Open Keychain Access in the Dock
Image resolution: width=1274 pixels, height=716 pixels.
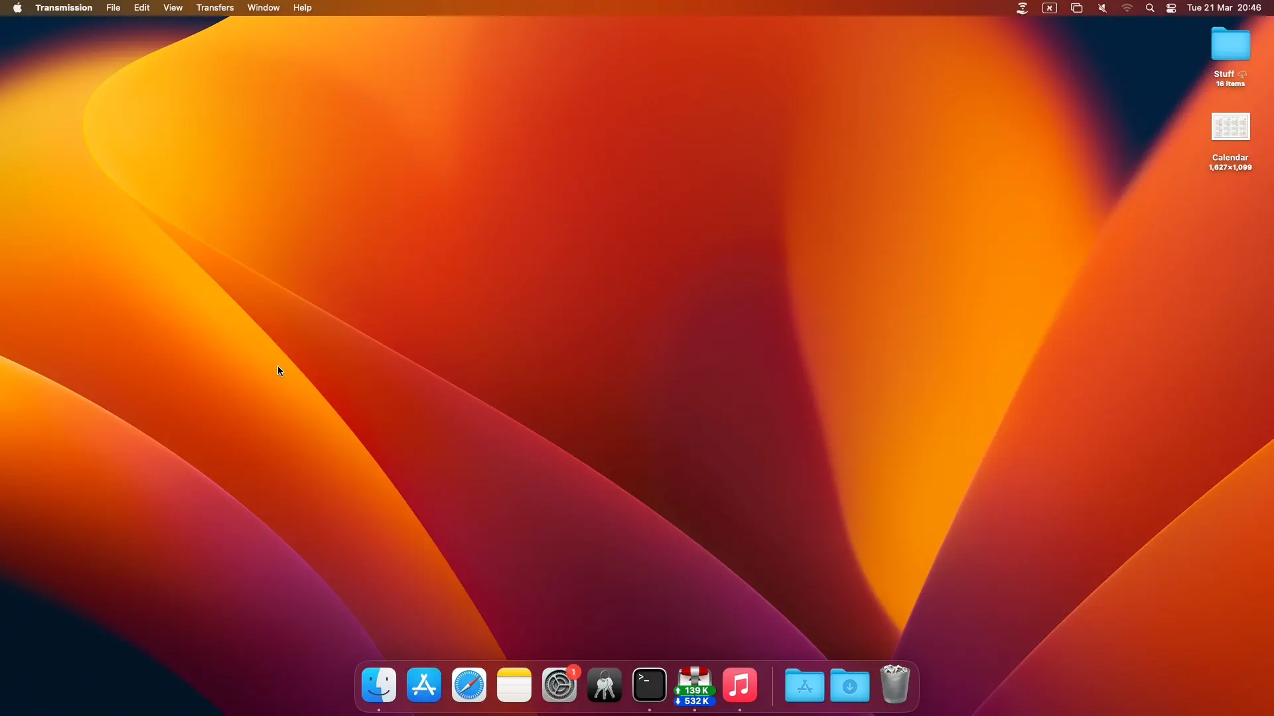[604, 686]
